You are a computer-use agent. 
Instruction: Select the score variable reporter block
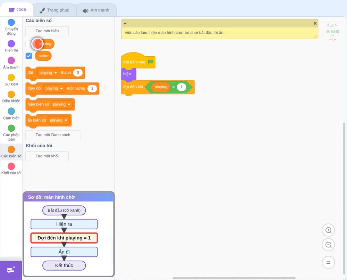pyautogui.click(x=43, y=56)
